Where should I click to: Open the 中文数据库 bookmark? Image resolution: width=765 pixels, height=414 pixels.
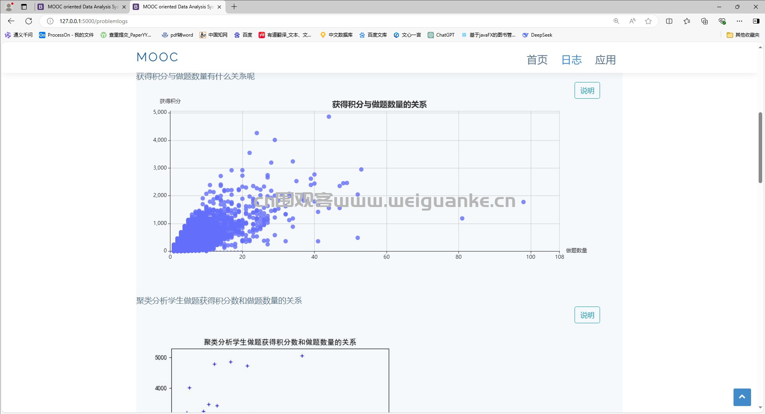(337, 35)
